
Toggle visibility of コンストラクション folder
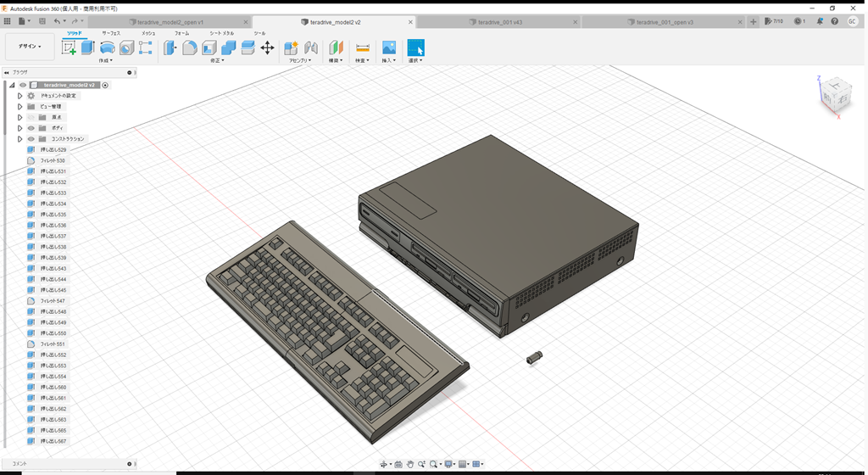point(31,139)
